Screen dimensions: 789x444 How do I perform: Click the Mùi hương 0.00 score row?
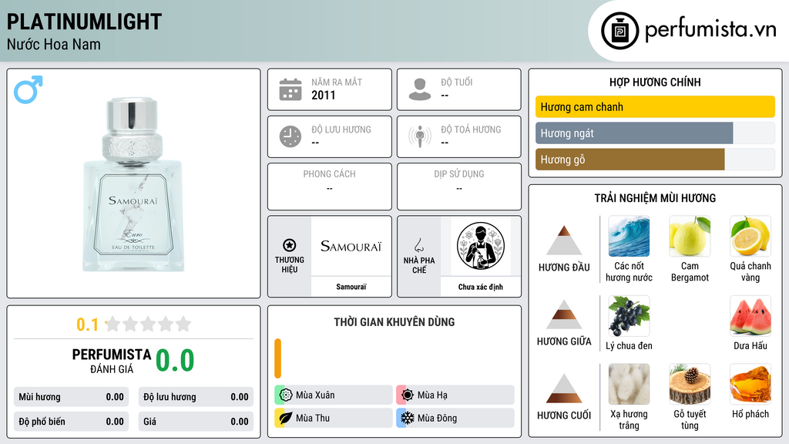(x=71, y=397)
